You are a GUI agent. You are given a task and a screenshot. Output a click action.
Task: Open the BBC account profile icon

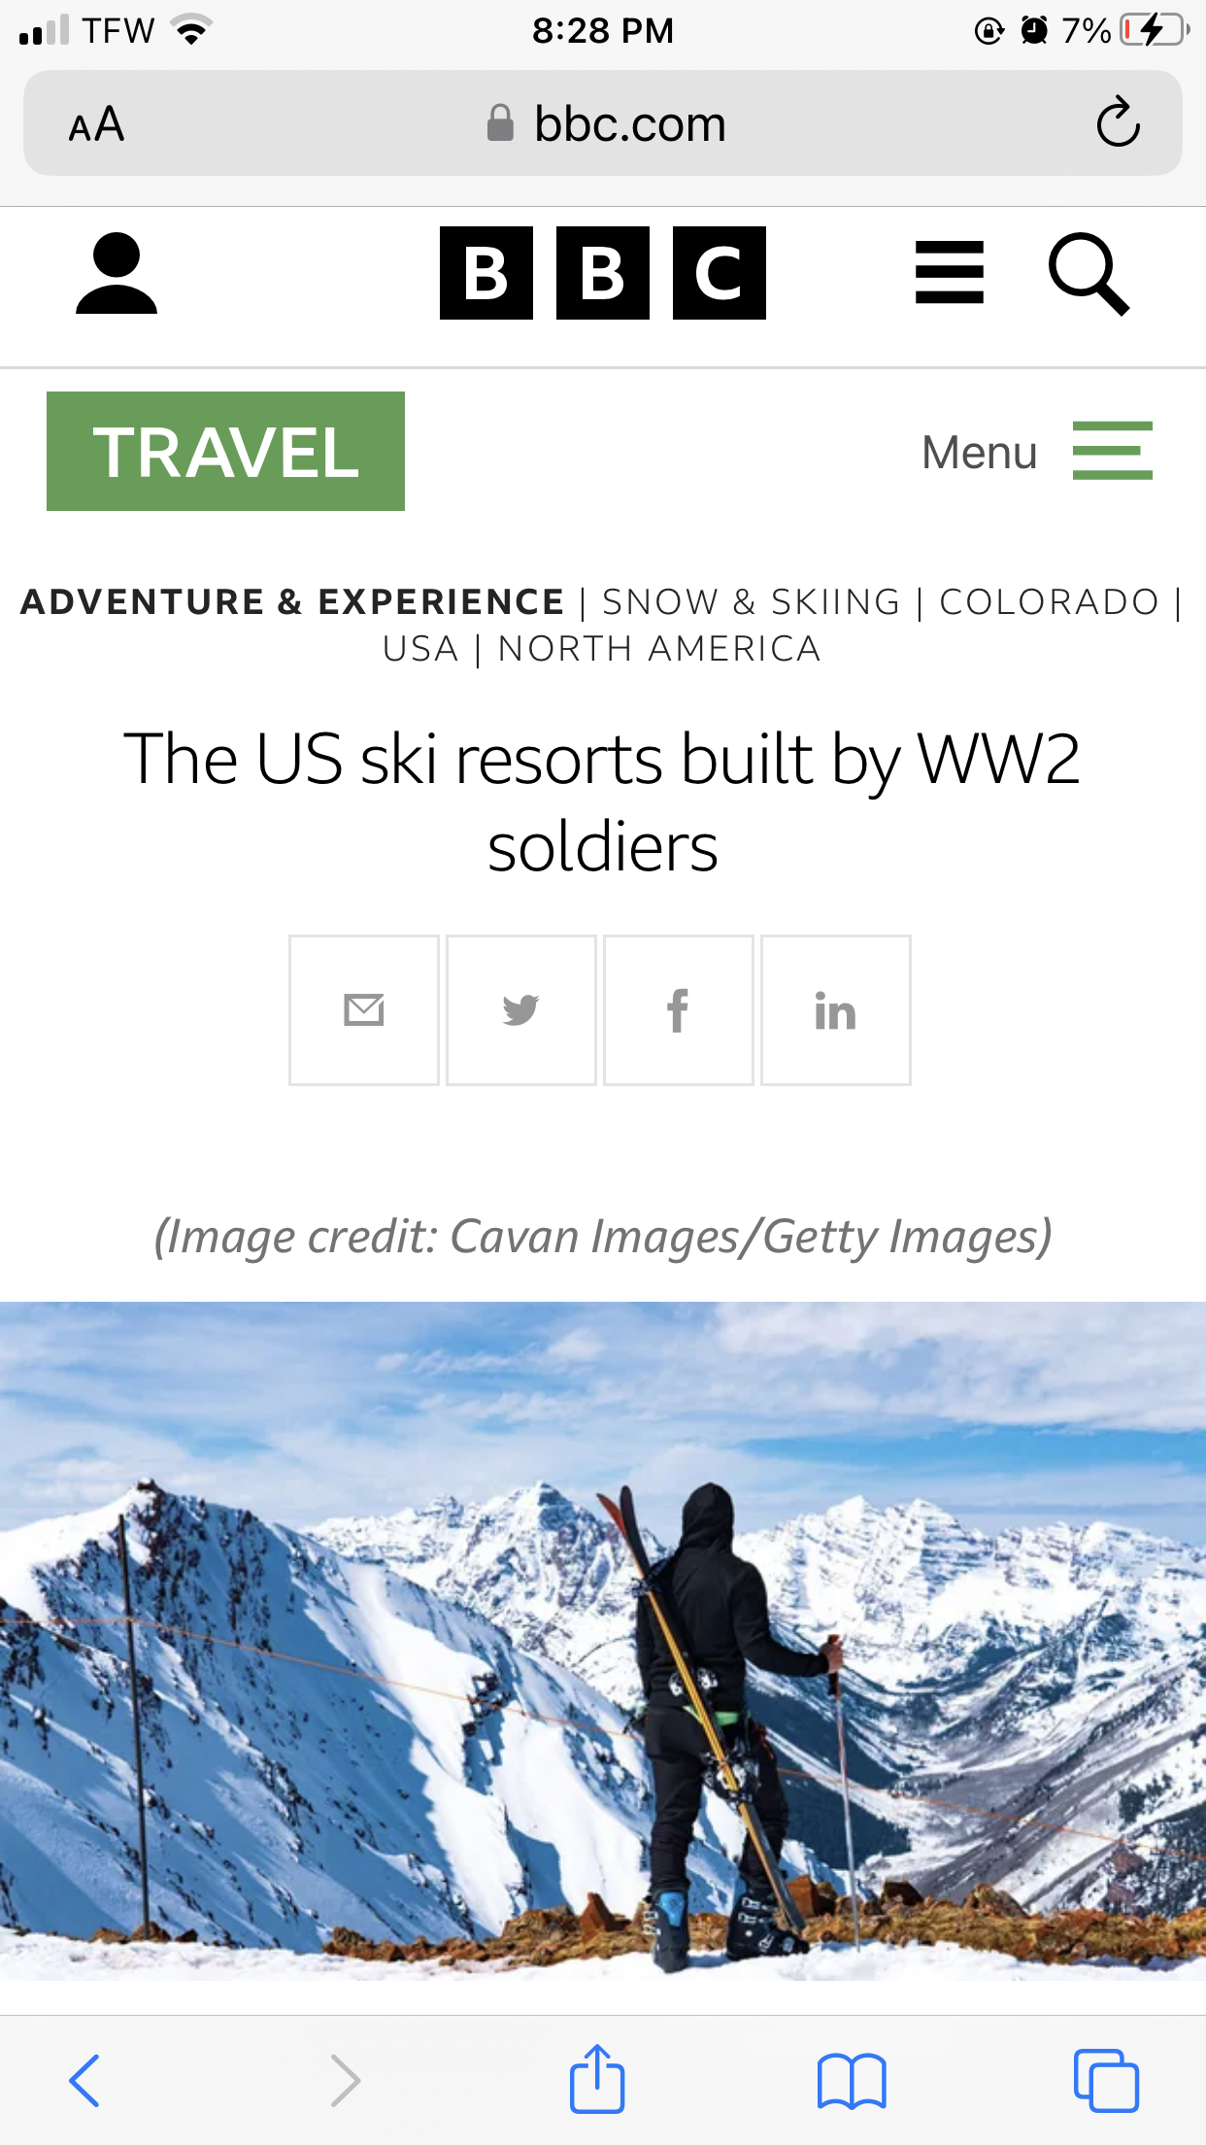[117, 273]
